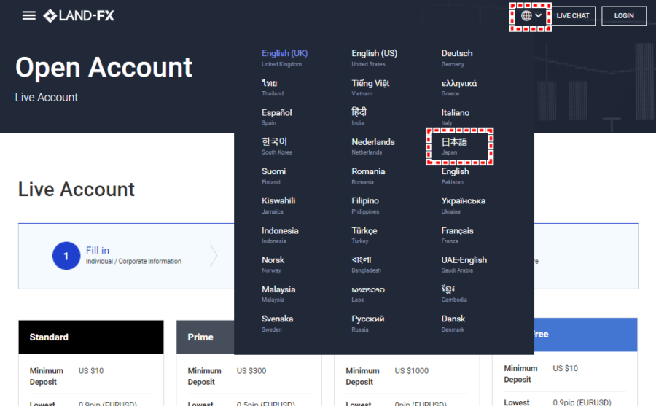Image resolution: width=656 pixels, height=406 pixels.
Task: Click the Fill in step label
Action: (x=98, y=250)
